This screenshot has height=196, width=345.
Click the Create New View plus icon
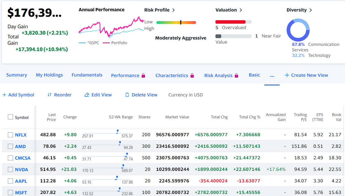click(287, 75)
